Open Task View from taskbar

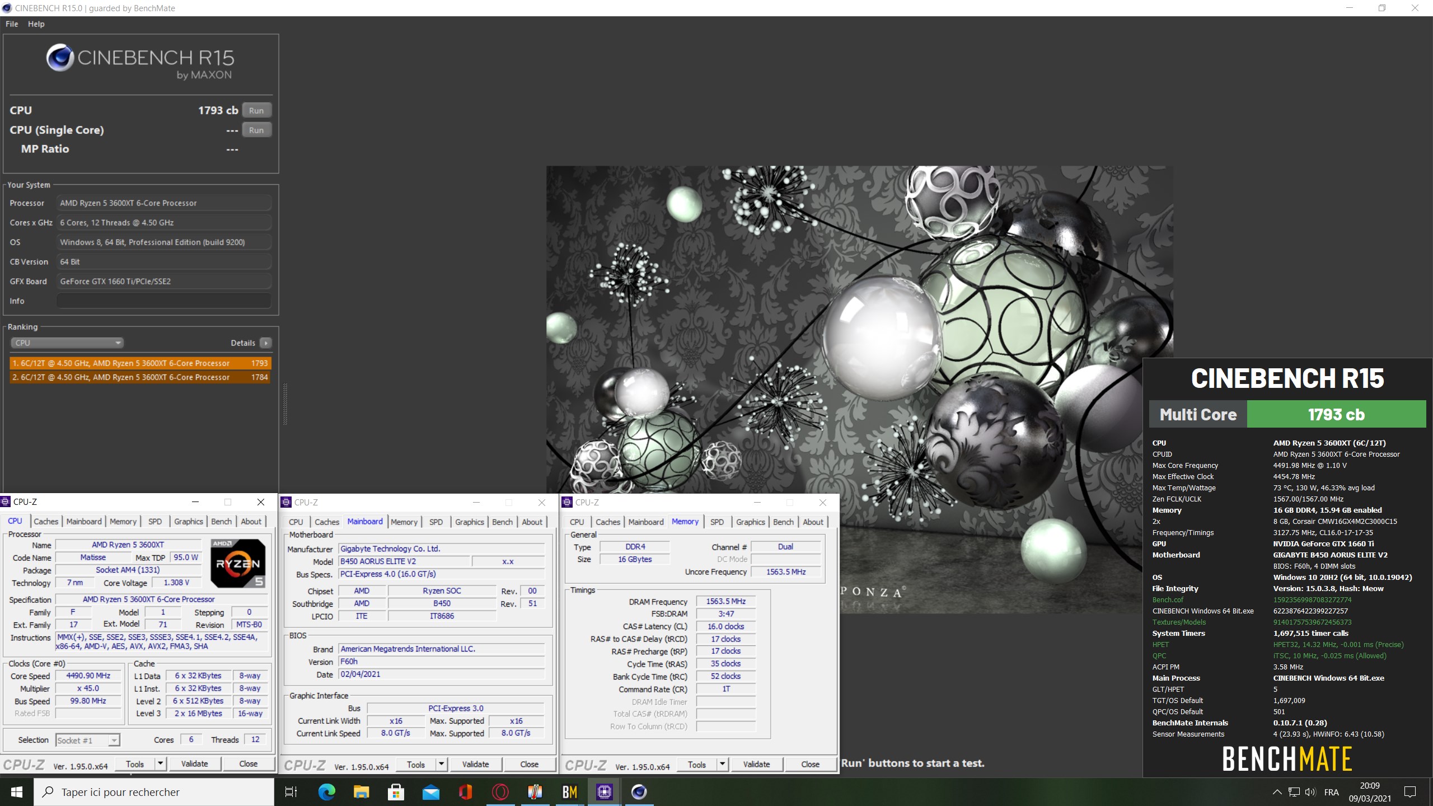(x=291, y=792)
